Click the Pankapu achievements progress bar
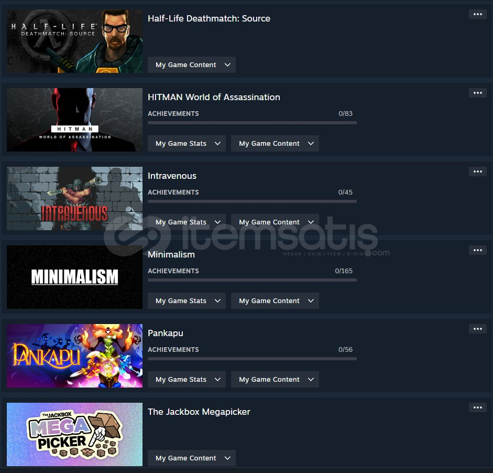 pyautogui.click(x=252, y=359)
